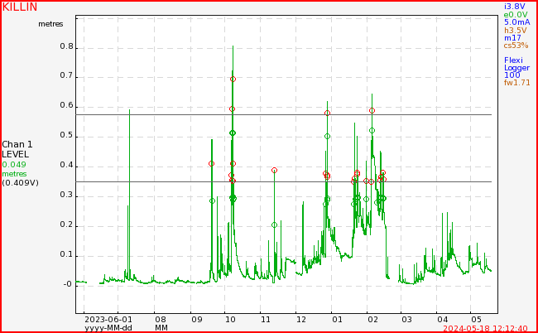Click the cs53% signal status
Viewport: 538px width, 333px height.
[x=516, y=46]
